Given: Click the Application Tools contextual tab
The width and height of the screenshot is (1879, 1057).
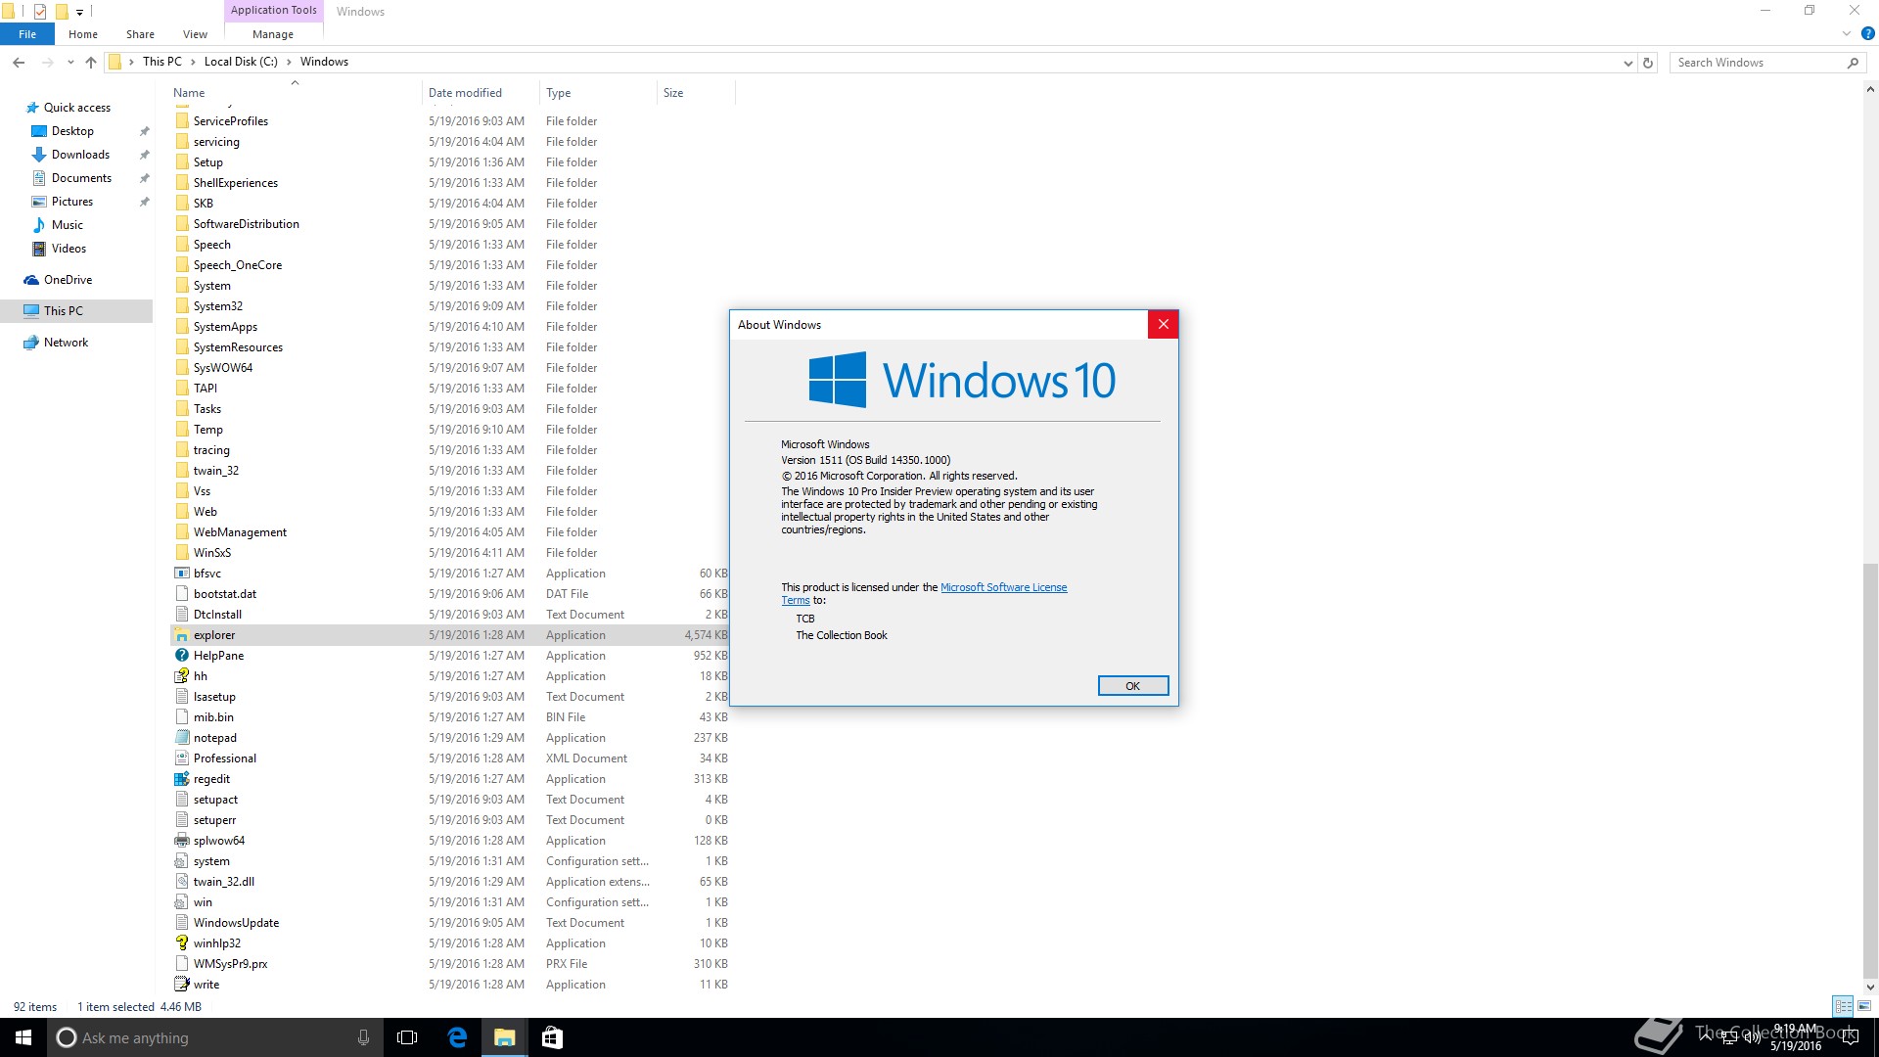Looking at the screenshot, I should 274,11.
